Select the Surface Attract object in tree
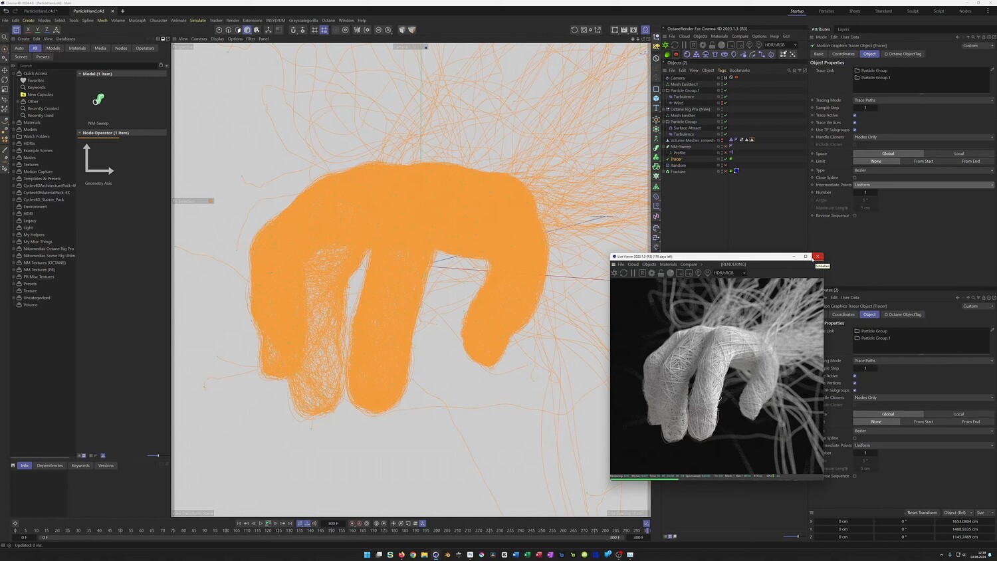This screenshot has height=561, width=997. click(687, 128)
